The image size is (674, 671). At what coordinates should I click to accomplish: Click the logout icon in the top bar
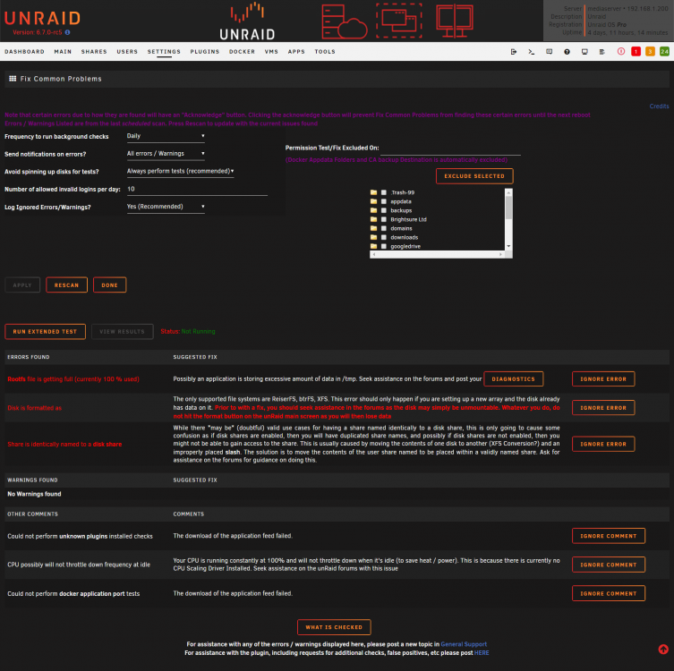pyautogui.click(x=513, y=52)
